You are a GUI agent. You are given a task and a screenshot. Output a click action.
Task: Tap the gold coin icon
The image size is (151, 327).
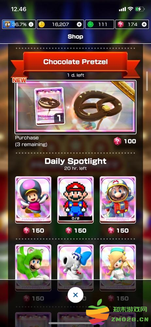coord(42,25)
